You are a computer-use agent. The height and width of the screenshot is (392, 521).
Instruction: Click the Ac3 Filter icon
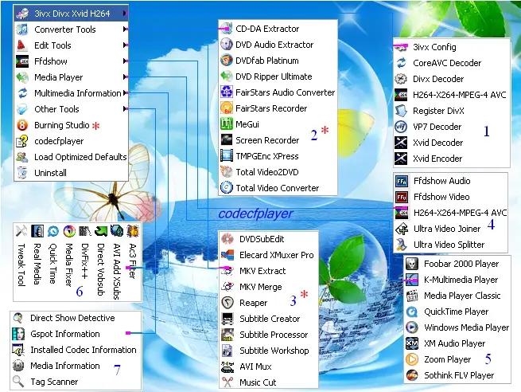pos(133,230)
